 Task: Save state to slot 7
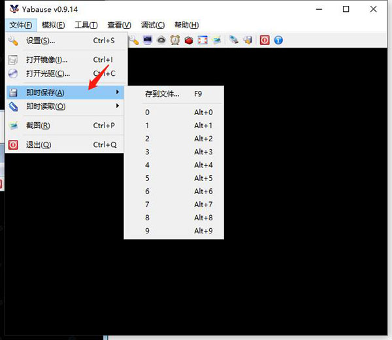point(174,205)
